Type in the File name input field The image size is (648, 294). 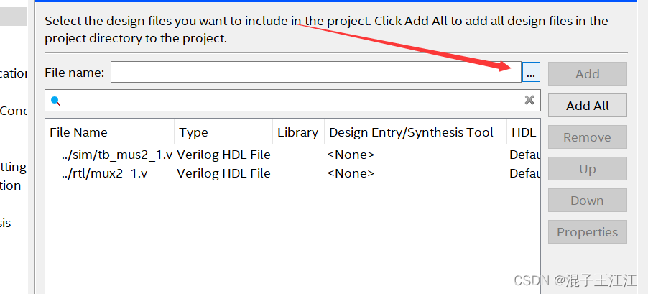click(316, 73)
